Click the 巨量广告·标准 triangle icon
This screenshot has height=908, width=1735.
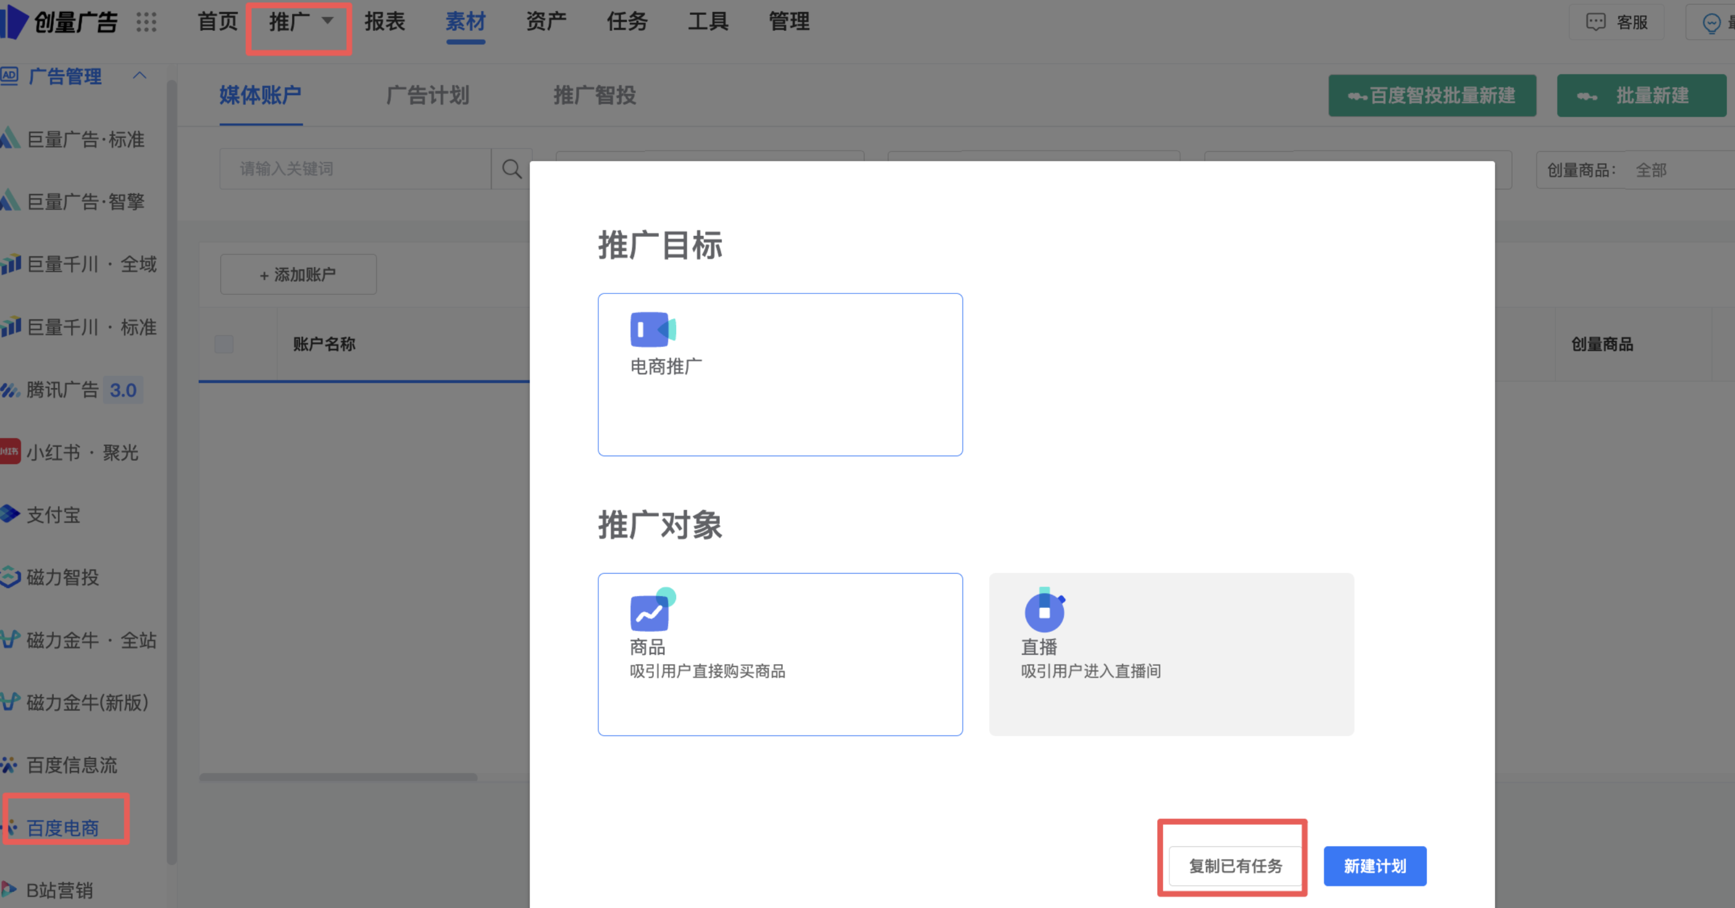click(9, 139)
